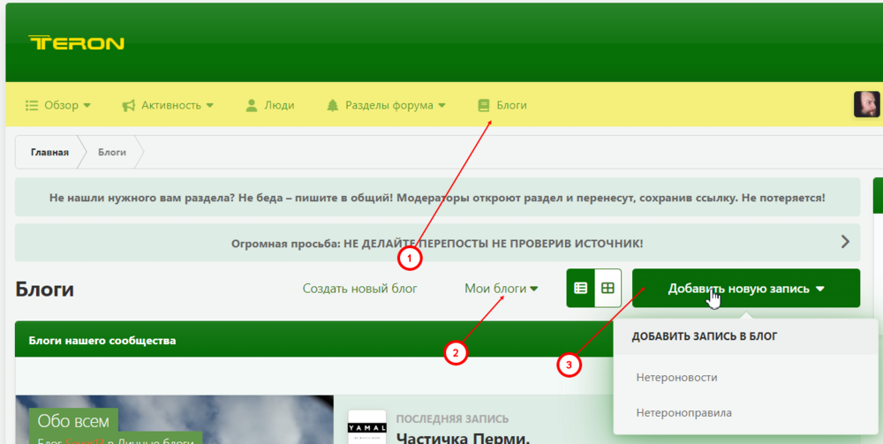
Task: Expand the Обзор menu arrow
Action: point(87,105)
